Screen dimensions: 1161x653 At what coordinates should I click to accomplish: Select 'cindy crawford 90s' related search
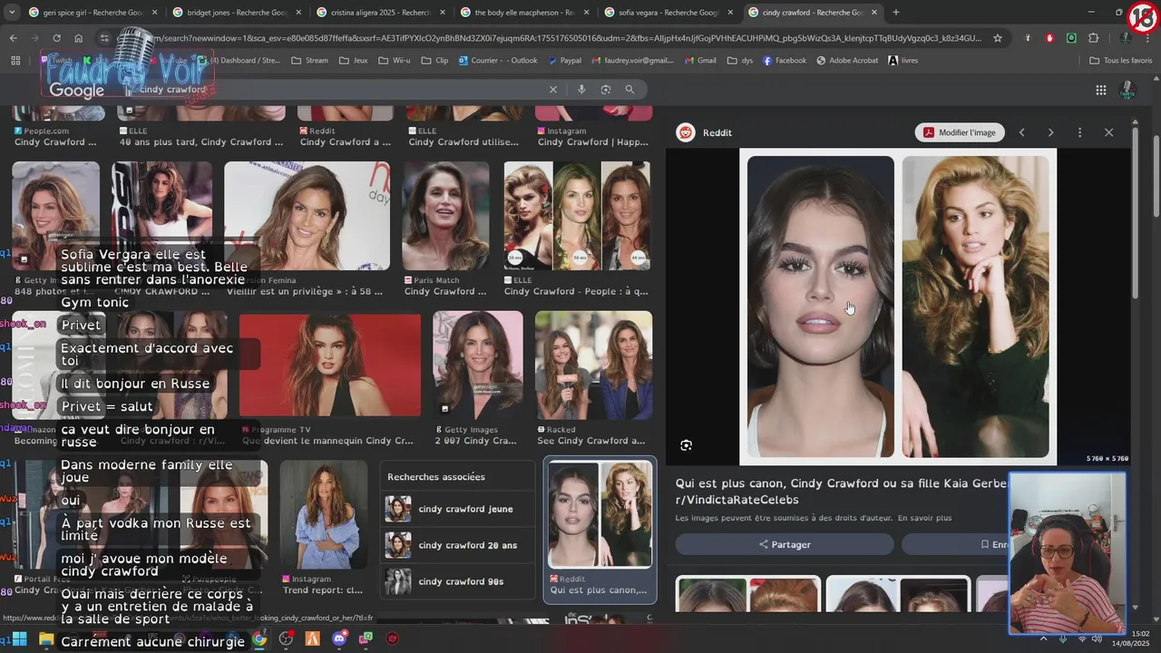click(458, 581)
